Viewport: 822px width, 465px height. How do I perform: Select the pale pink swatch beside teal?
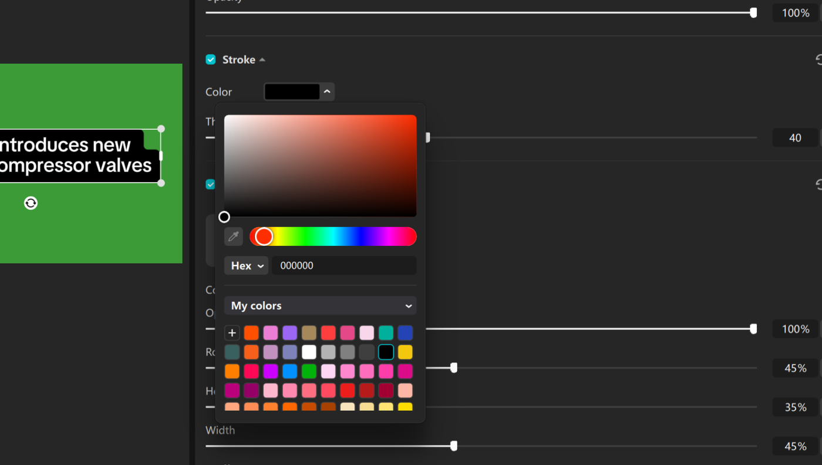coord(367,333)
